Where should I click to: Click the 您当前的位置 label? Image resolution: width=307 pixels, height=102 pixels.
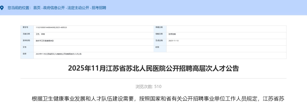pos(19,8)
